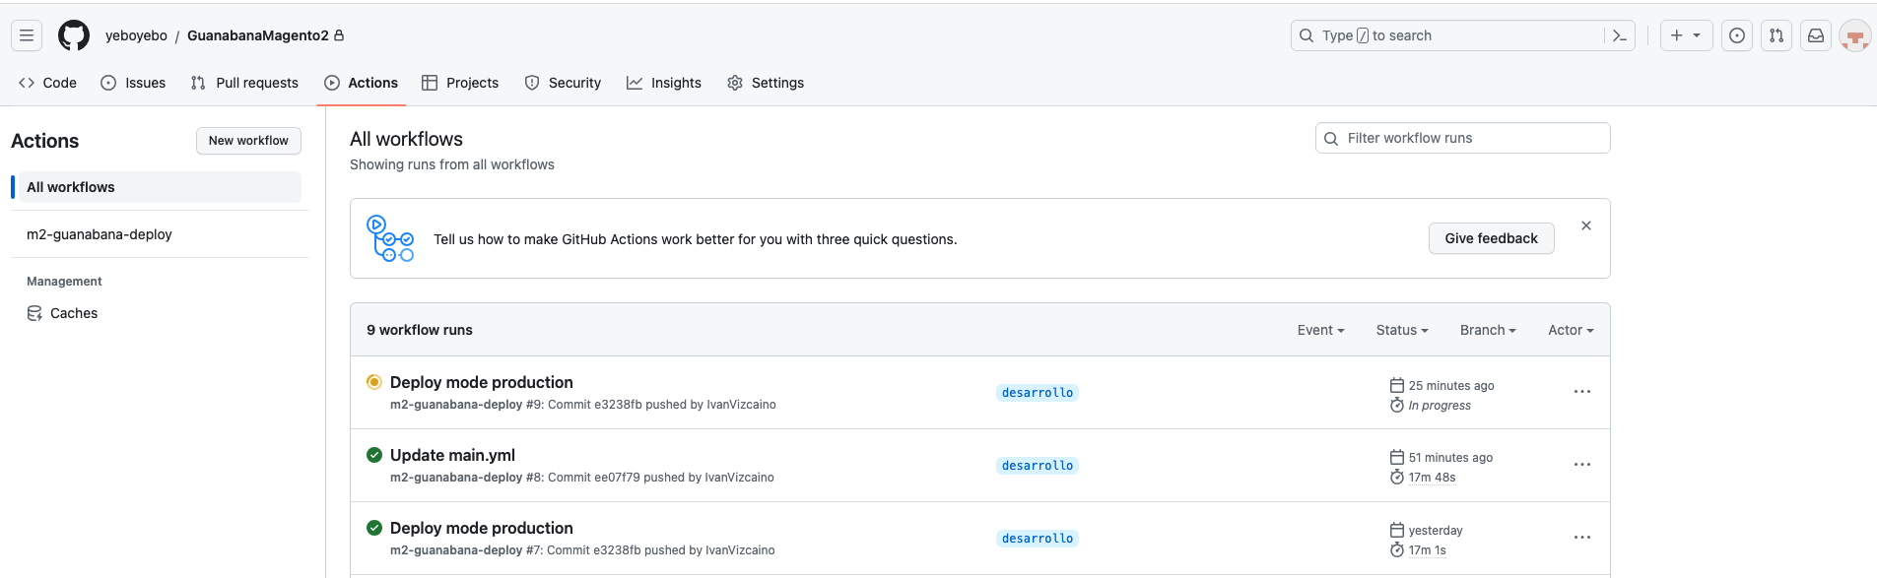The width and height of the screenshot is (1877, 578).
Task: Open the Insights tab
Action: tap(664, 83)
